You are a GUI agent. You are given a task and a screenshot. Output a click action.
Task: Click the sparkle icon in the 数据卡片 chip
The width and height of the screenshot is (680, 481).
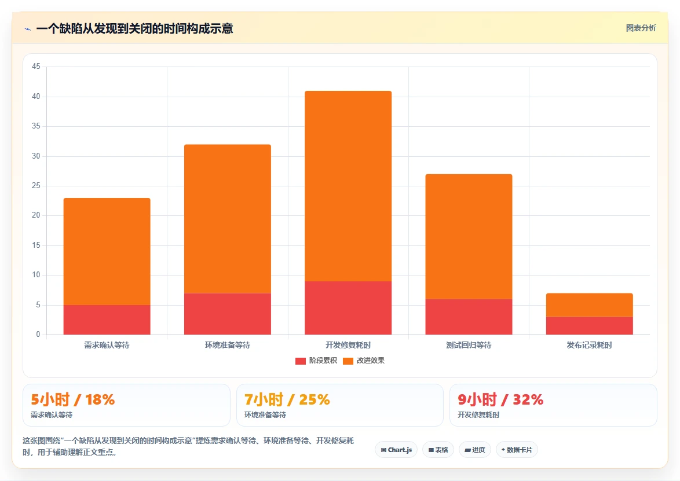click(503, 450)
